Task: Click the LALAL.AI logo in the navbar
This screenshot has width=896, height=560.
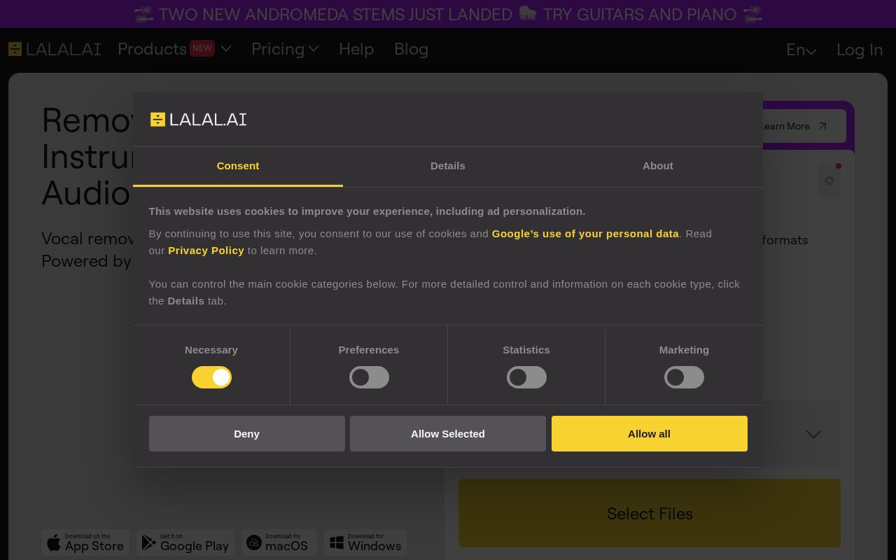Action: 55,49
